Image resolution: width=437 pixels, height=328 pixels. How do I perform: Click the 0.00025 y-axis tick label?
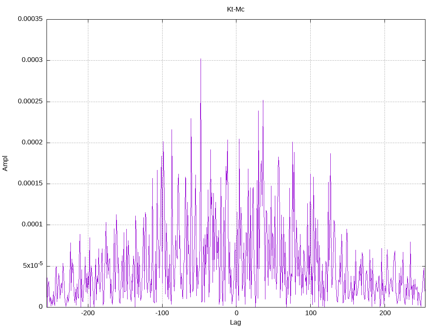click(30, 101)
